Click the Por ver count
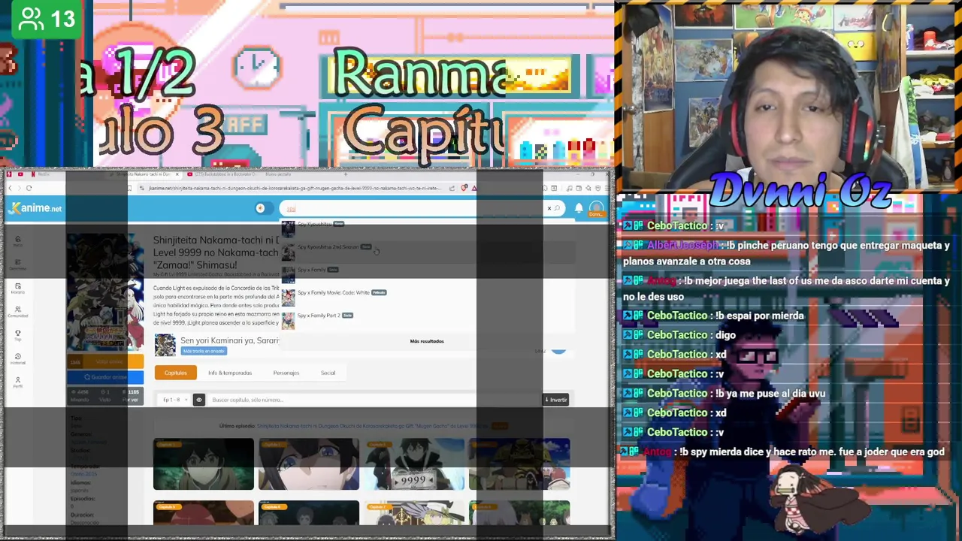This screenshot has height=541, width=962. 132,396
